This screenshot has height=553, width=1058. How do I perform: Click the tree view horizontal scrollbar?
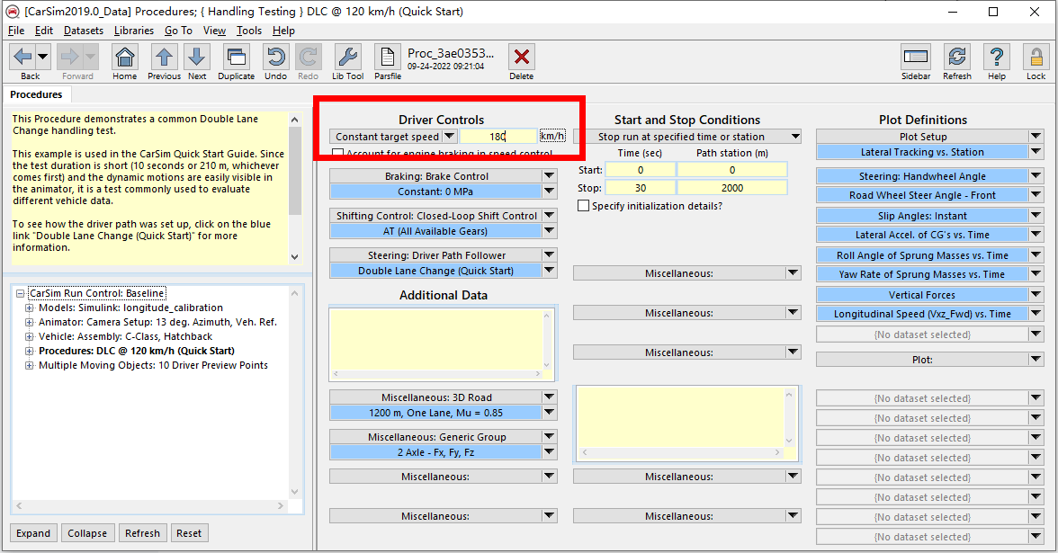click(149, 505)
